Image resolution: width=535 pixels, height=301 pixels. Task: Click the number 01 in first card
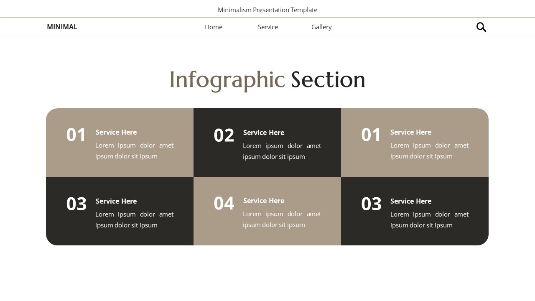[76, 135]
